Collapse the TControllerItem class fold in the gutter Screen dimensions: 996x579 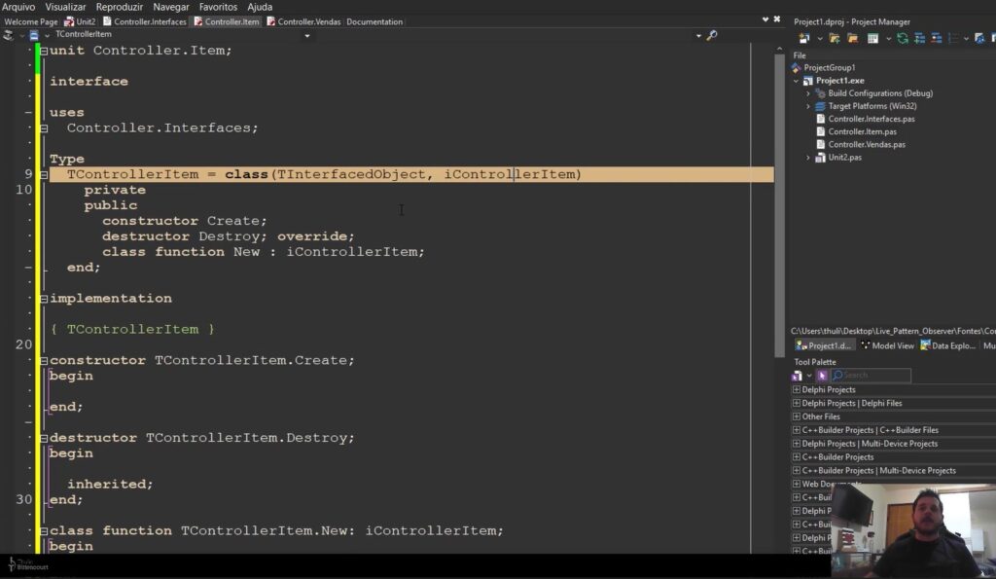coord(44,173)
